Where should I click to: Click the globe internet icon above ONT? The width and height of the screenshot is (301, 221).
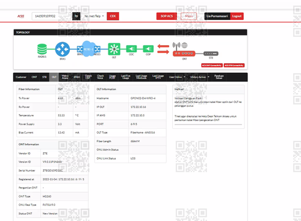pyautogui.click(x=184, y=45)
